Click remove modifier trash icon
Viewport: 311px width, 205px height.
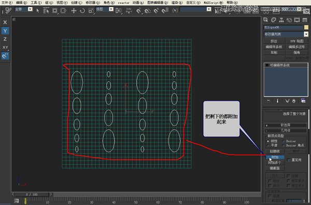(294, 101)
